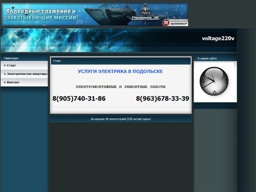The image size is (256, 192).
Task: Click the analog clock widget
Action: (x=214, y=81)
